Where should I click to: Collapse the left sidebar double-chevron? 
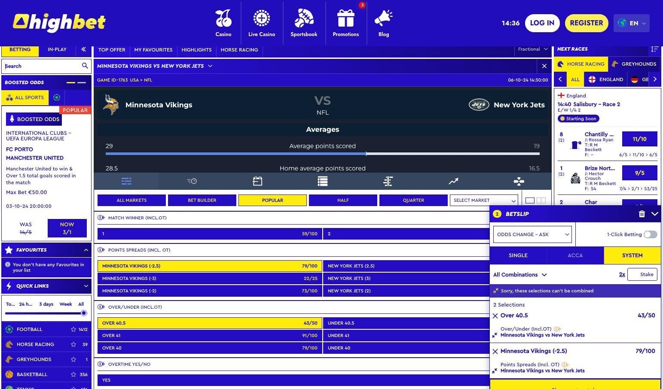(83, 50)
